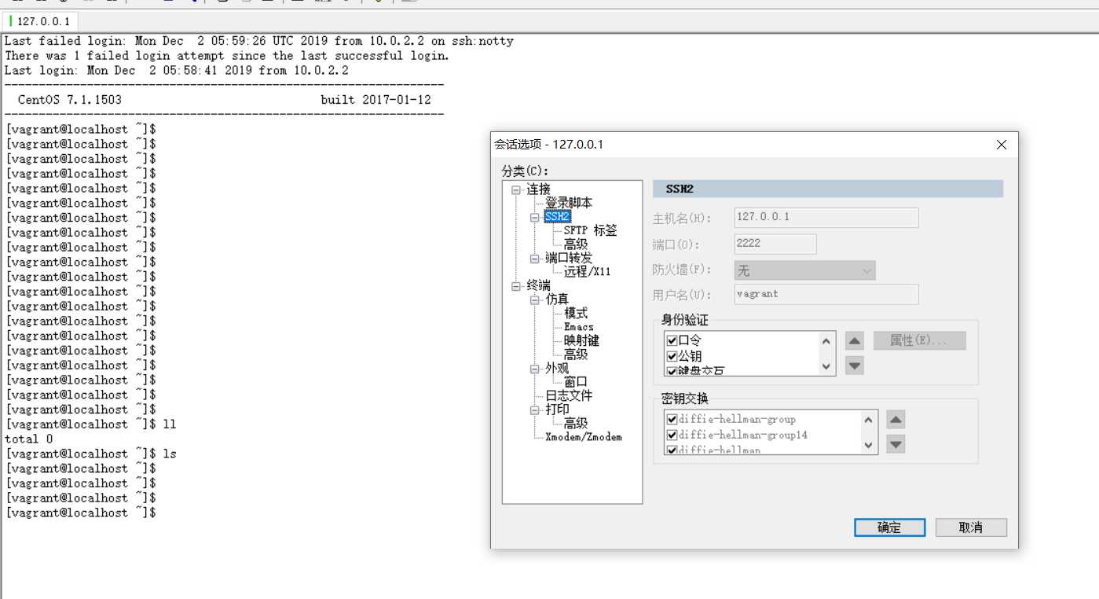This screenshot has width=1099, height=599.
Task: Select 仿真 in the category tree
Action: click(557, 299)
